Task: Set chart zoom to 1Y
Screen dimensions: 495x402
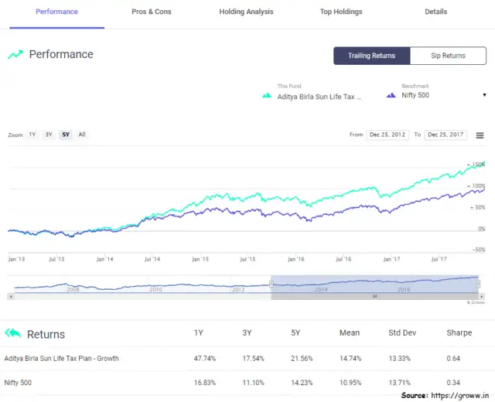Action: pyautogui.click(x=32, y=135)
